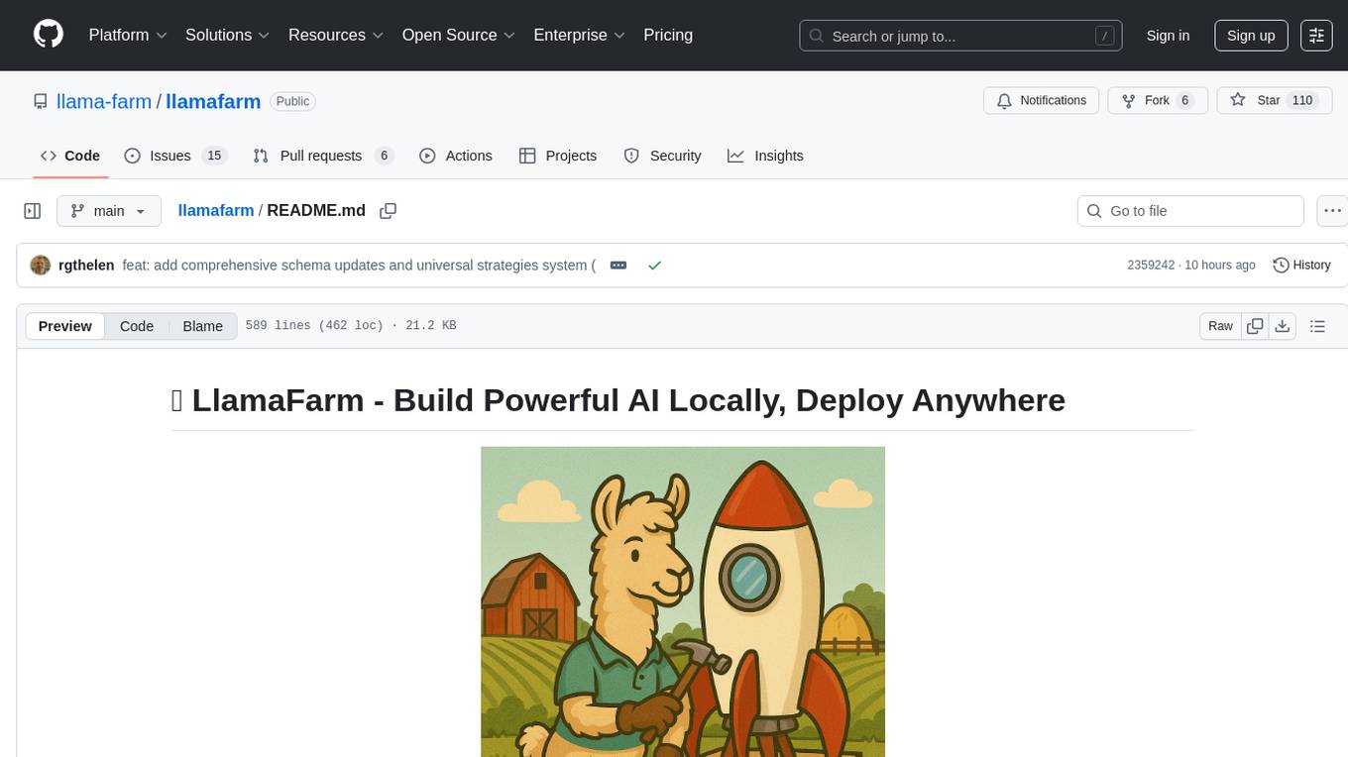This screenshot has width=1348, height=757.
Task: Click rgthelen's avatar image
Action: point(41,265)
